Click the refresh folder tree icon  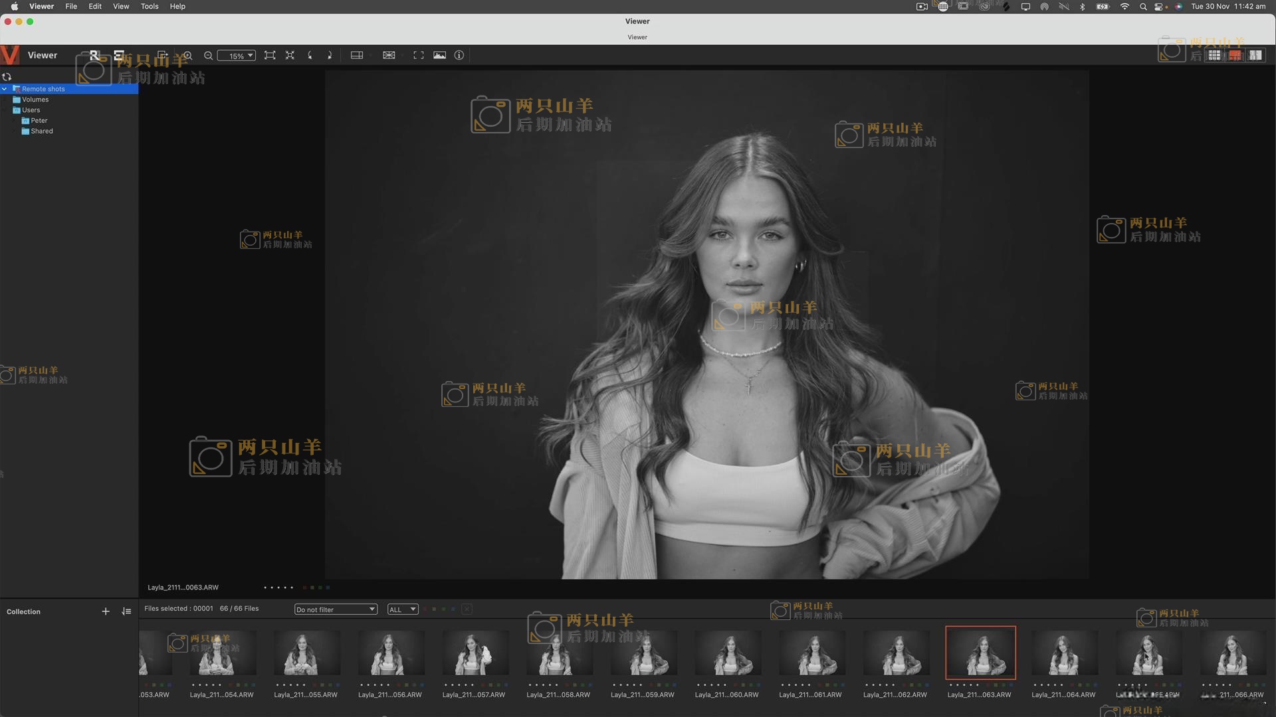tap(7, 77)
